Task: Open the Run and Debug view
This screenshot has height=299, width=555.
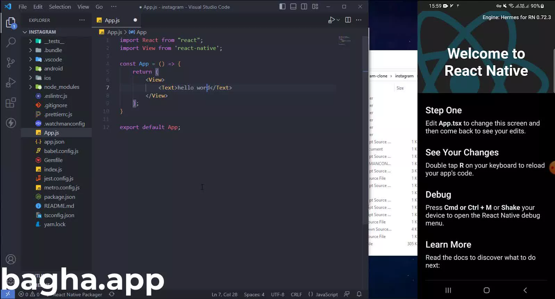Action: click(x=11, y=83)
